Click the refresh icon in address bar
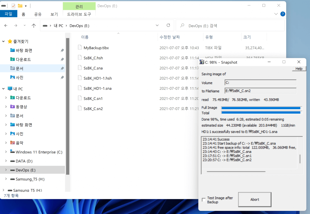310x214 pixels. pyautogui.click(x=168, y=25)
